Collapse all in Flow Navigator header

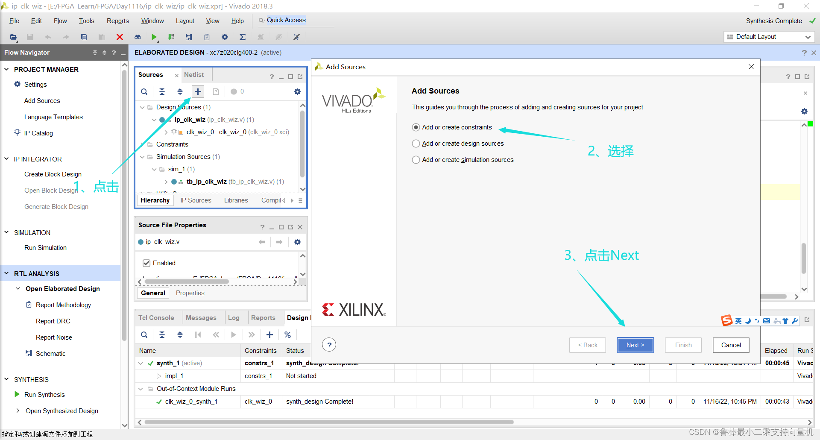pyautogui.click(x=95, y=53)
